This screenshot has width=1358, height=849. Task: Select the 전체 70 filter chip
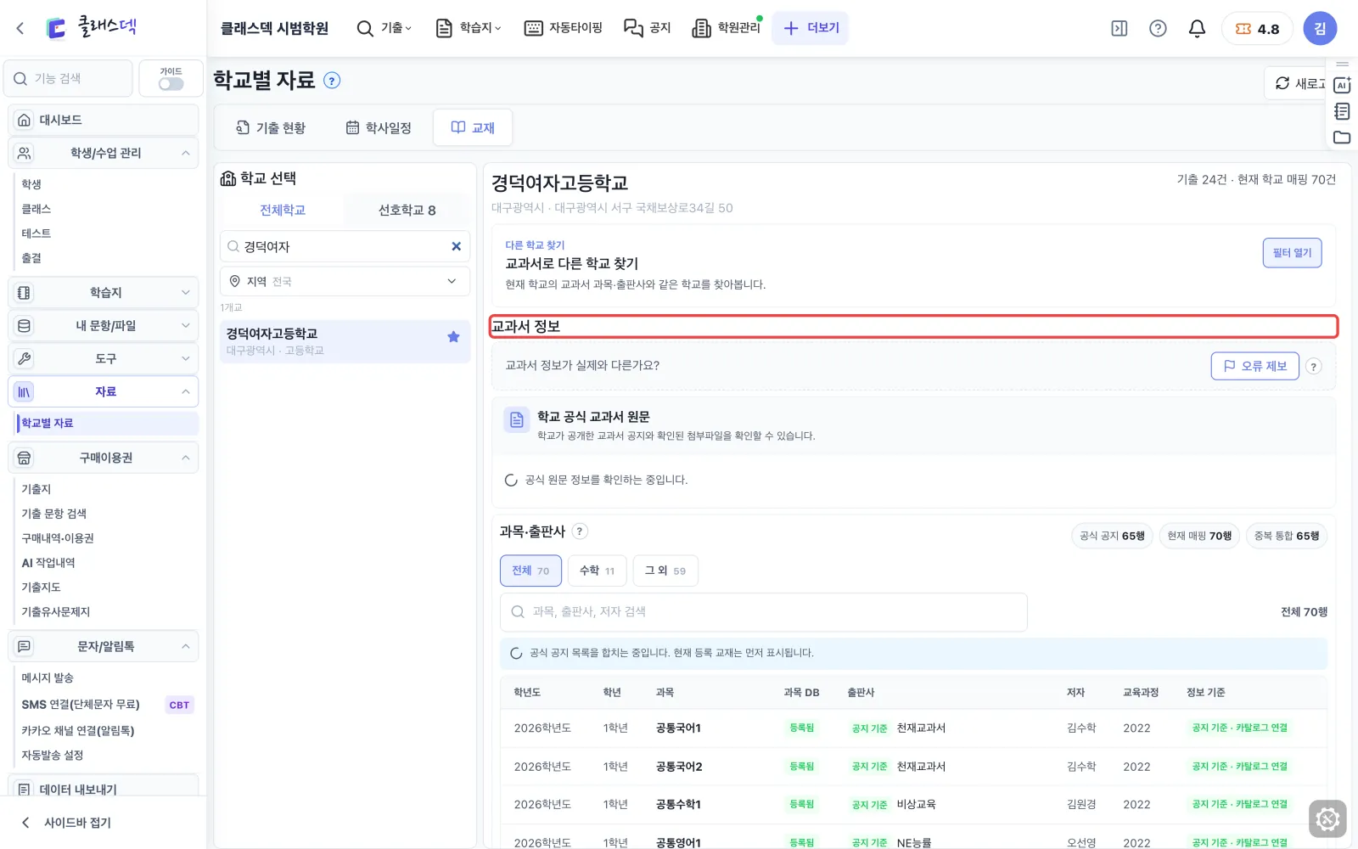(530, 571)
